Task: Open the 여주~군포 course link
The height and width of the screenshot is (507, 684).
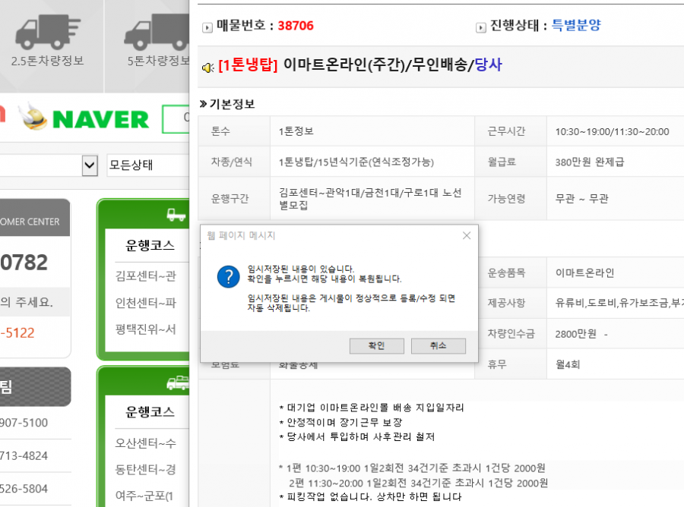Action: coord(144,496)
